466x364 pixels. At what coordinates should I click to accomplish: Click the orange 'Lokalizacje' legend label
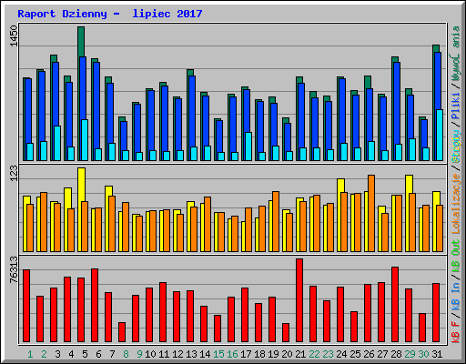click(x=456, y=204)
